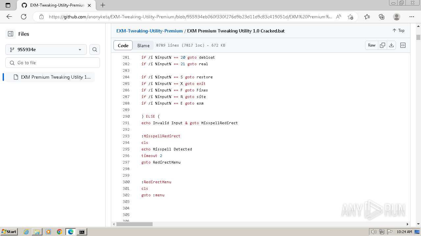Add this page to favorites star icon
421x236 pixels.
(x=350, y=17)
